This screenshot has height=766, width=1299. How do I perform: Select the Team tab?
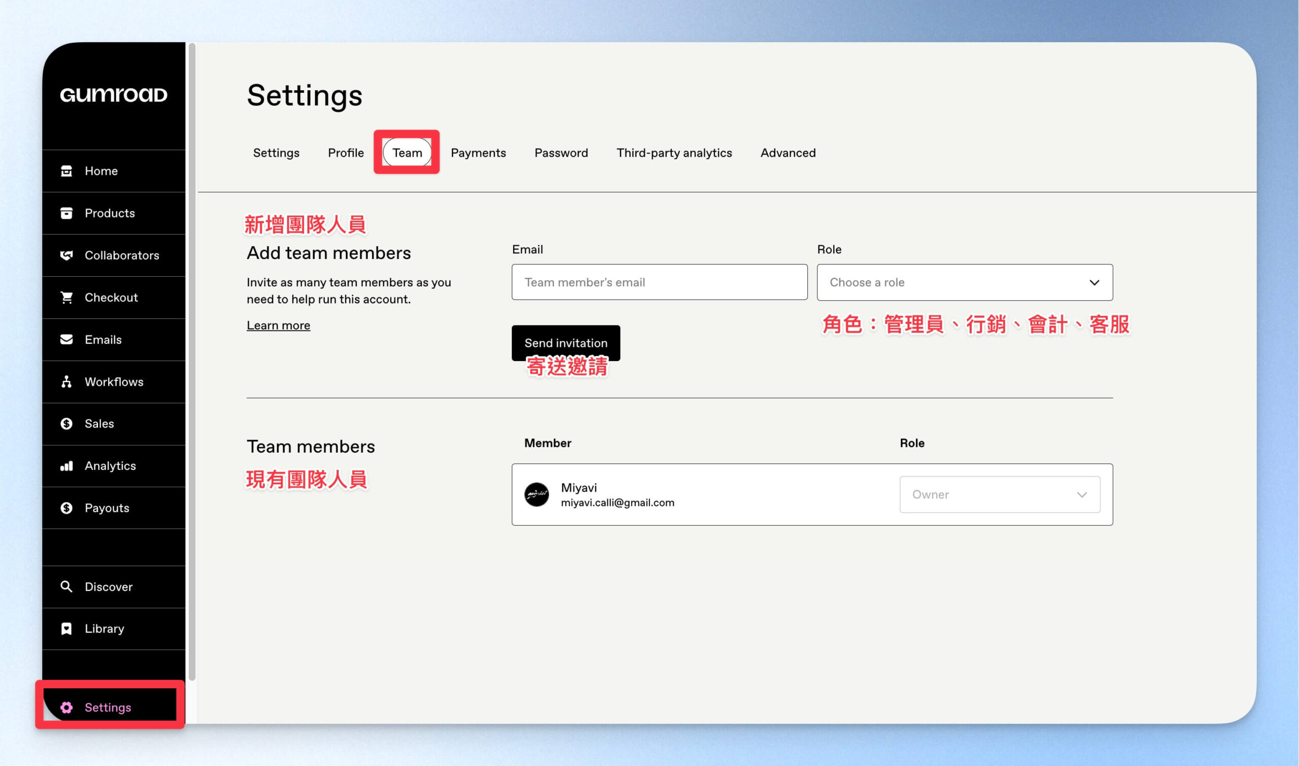[407, 152]
